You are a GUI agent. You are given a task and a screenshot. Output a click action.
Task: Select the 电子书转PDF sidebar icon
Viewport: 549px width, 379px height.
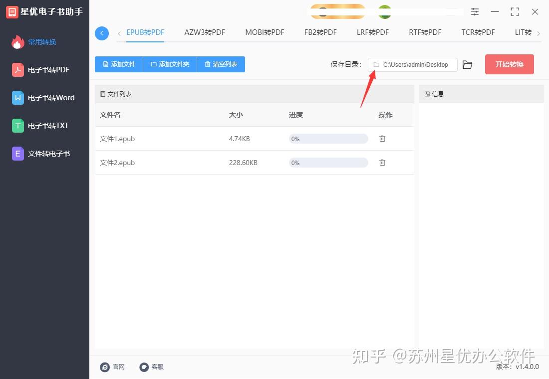click(17, 70)
